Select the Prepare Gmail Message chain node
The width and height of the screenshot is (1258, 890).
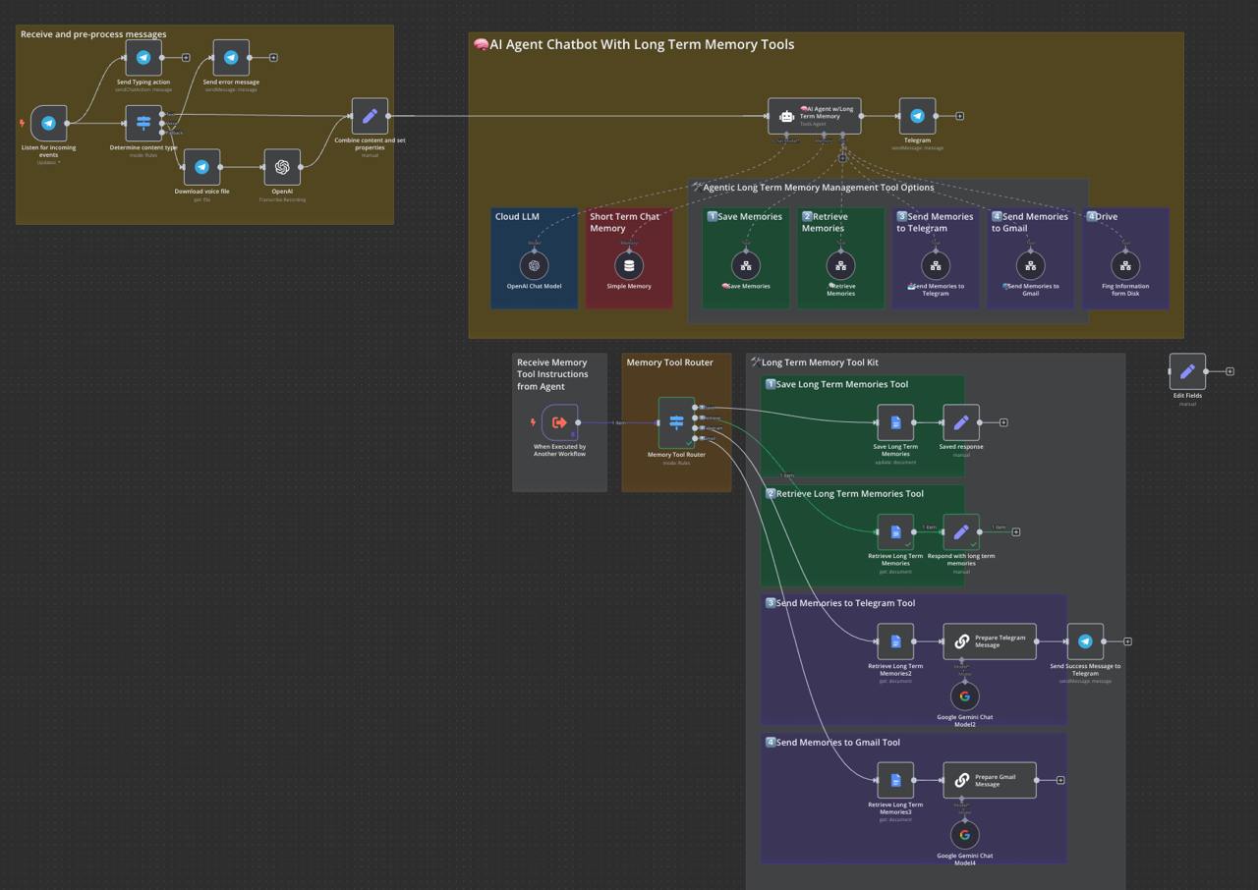(990, 780)
